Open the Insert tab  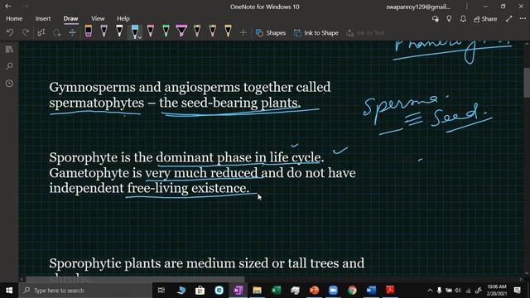click(x=43, y=18)
